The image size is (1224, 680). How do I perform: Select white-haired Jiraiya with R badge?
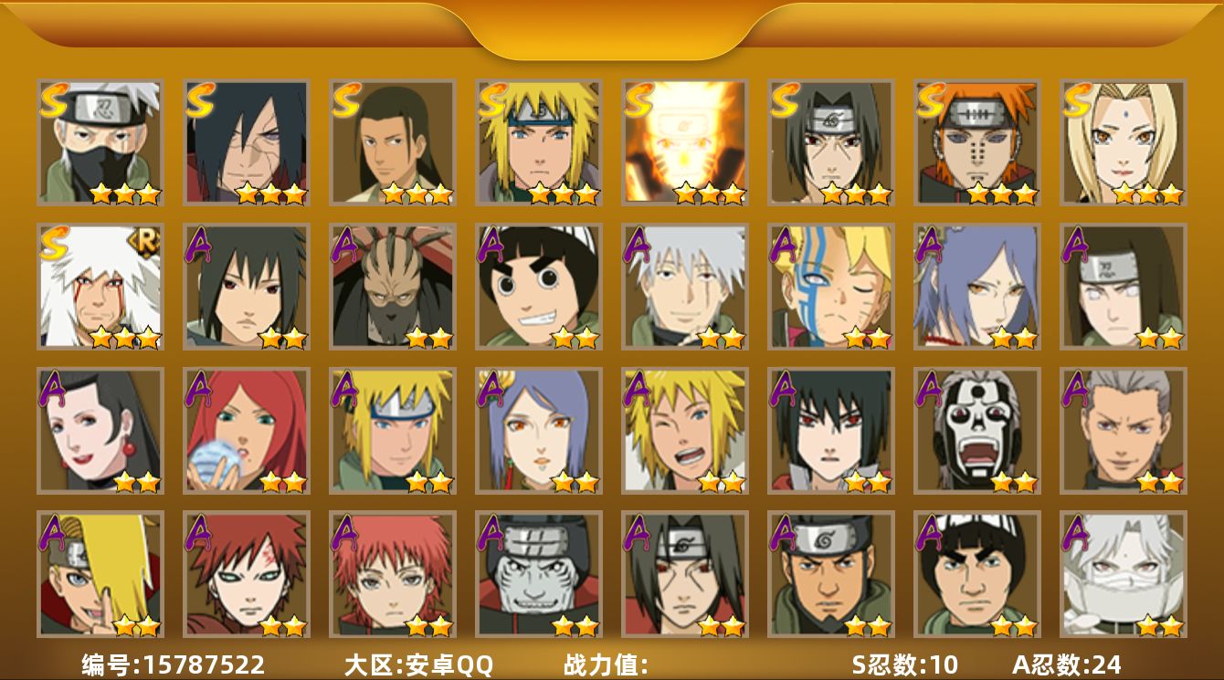[x=100, y=287]
